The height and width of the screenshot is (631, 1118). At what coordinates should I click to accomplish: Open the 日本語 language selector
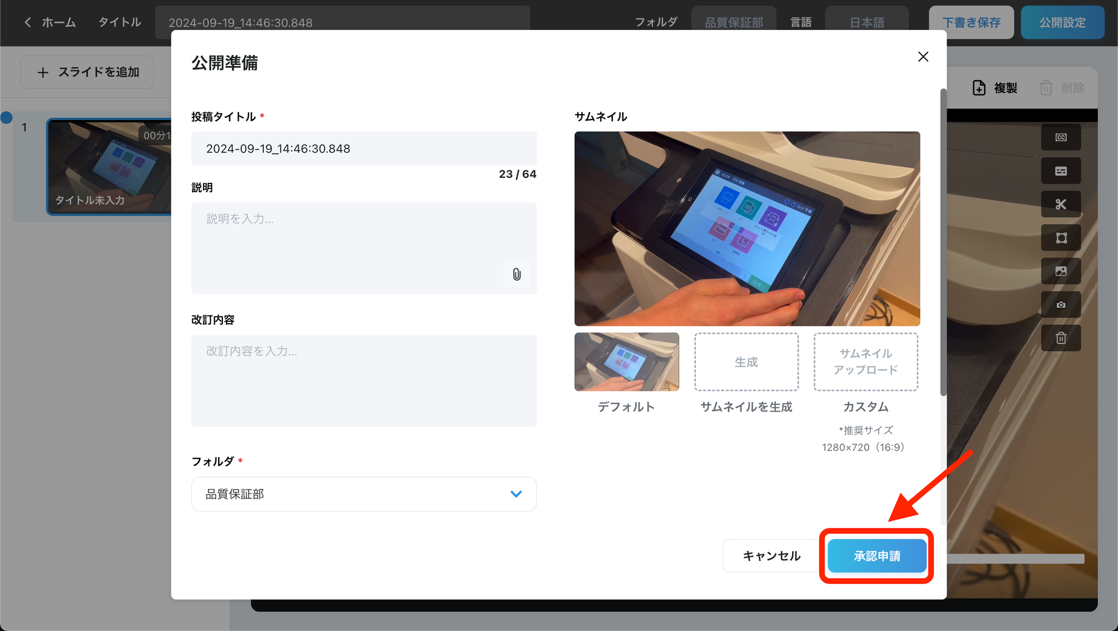tap(867, 22)
